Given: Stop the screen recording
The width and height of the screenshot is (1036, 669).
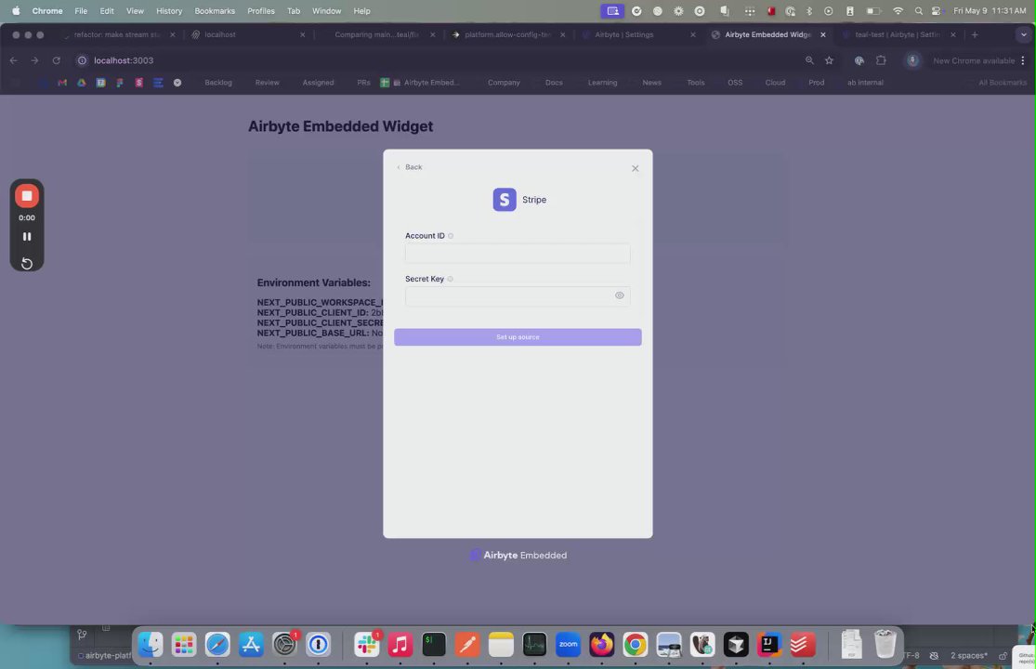Looking at the screenshot, I should (27, 195).
